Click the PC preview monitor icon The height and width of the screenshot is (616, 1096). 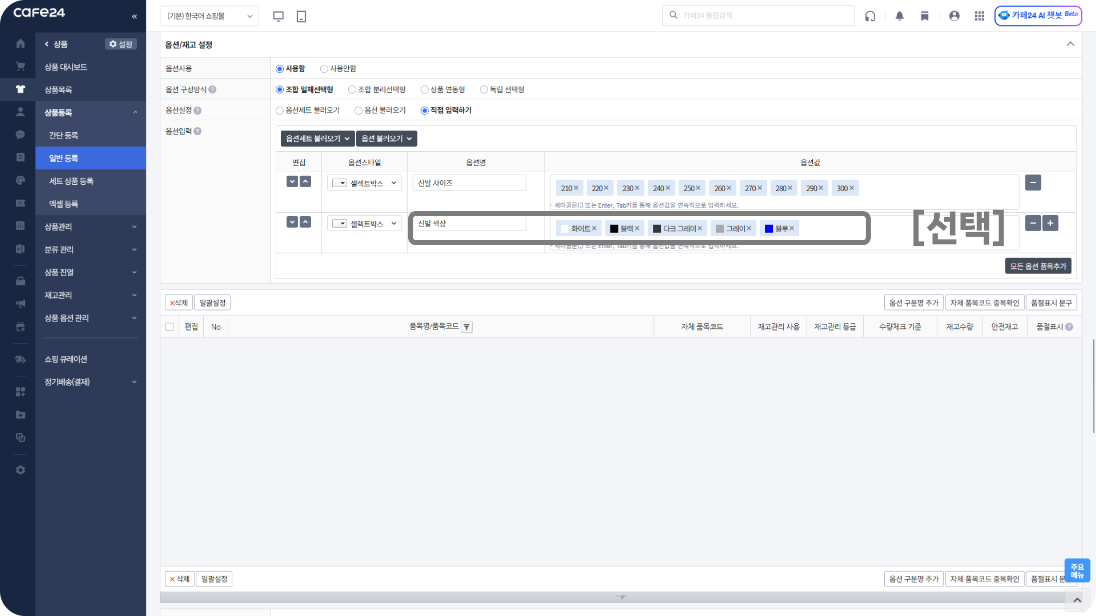coord(278,16)
